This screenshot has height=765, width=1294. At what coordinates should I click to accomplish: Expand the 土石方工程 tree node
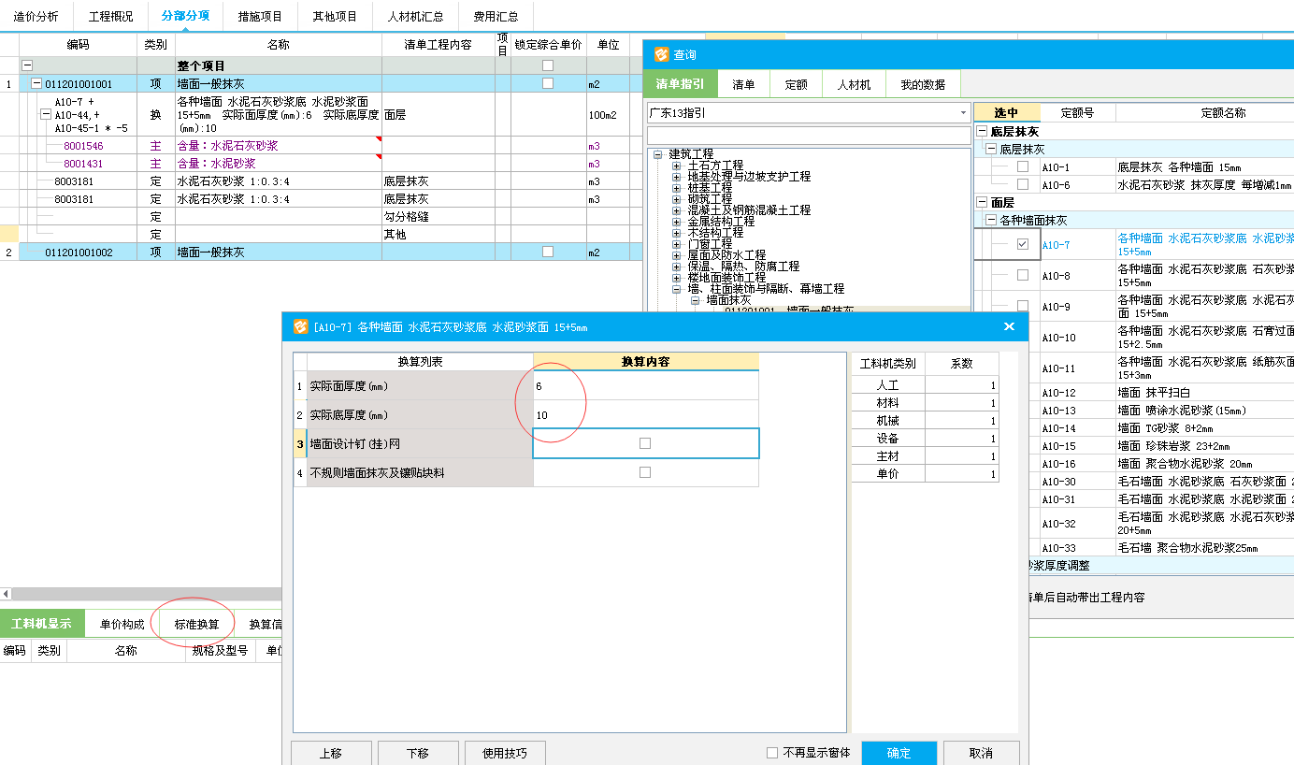click(677, 165)
